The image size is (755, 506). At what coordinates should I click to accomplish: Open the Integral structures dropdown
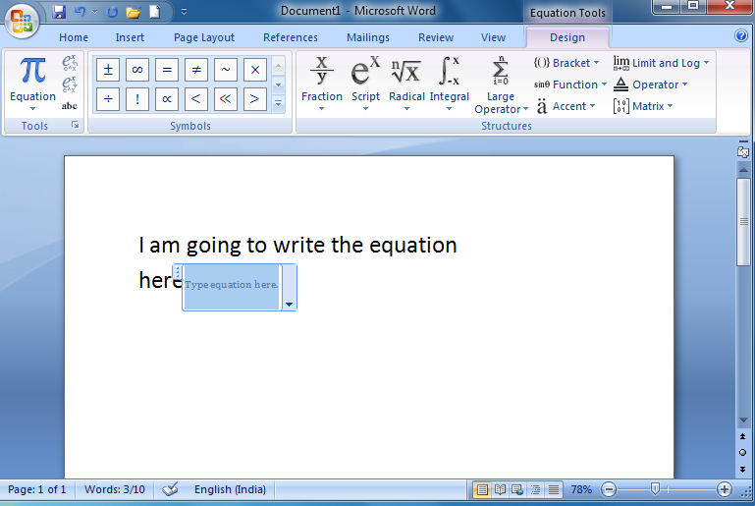(x=450, y=84)
